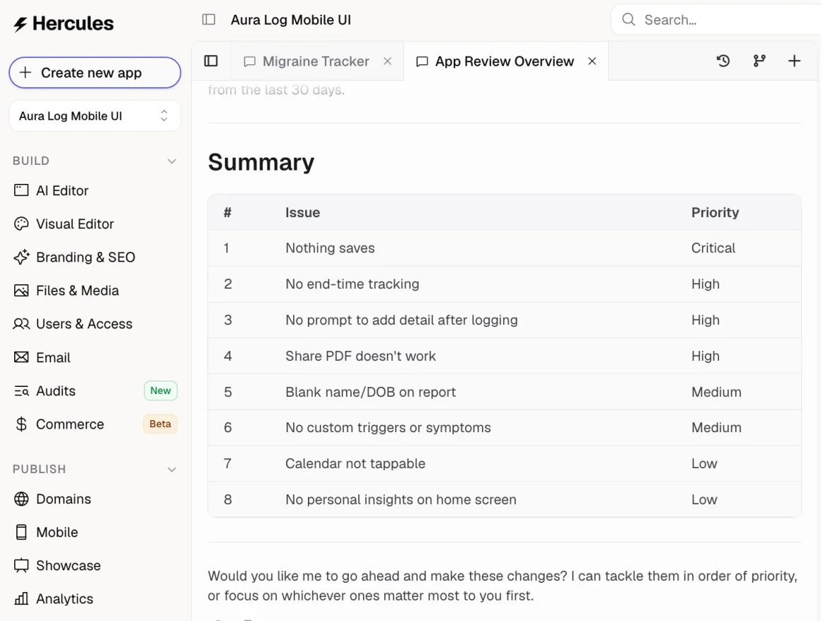Click the Email envelope icon
The image size is (821, 621).
click(21, 357)
